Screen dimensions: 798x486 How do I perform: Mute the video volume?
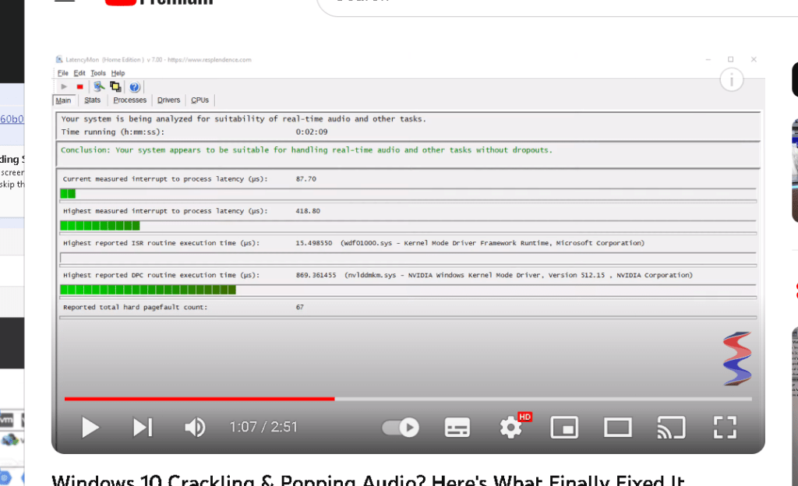pyautogui.click(x=195, y=428)
